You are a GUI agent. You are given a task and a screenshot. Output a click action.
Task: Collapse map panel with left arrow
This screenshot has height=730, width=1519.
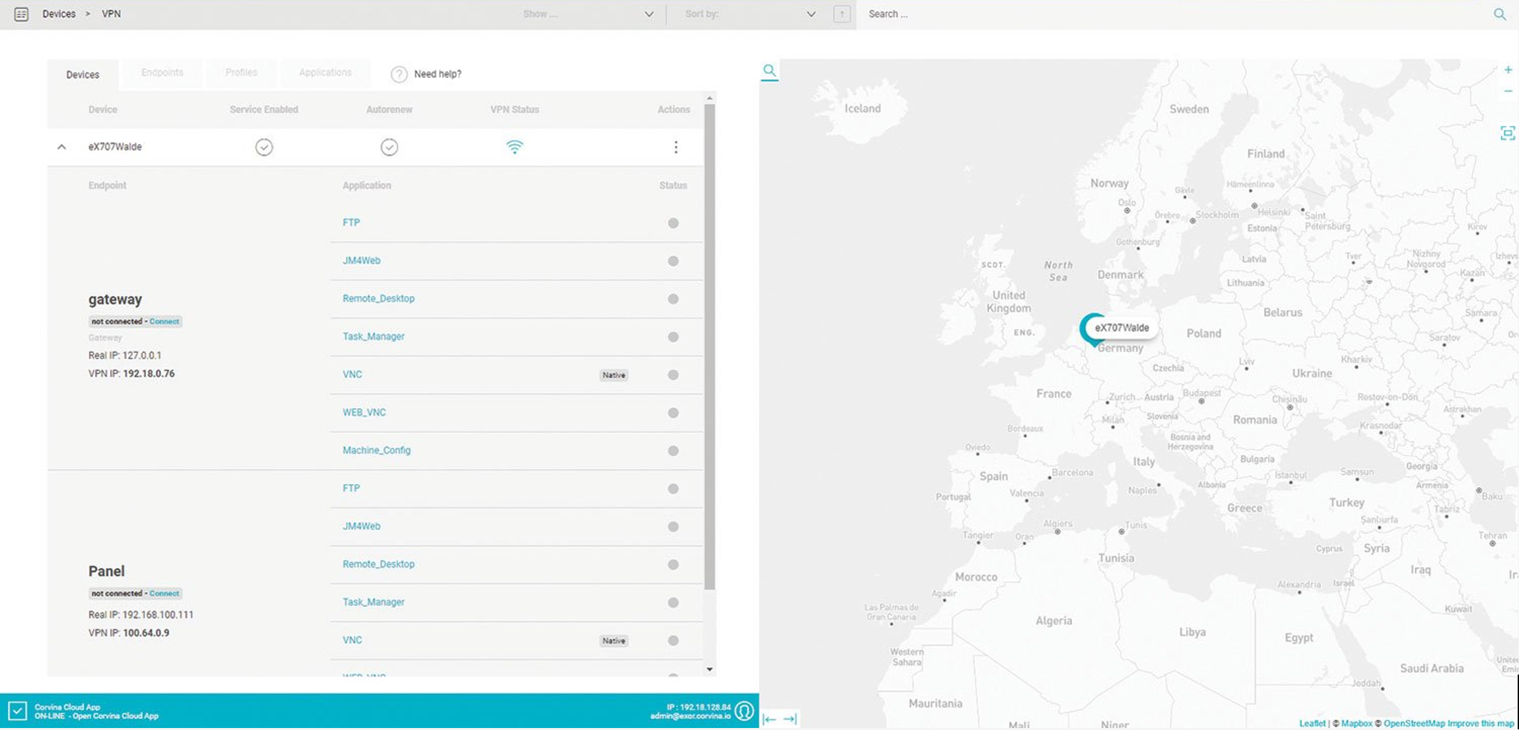(769, 719)
